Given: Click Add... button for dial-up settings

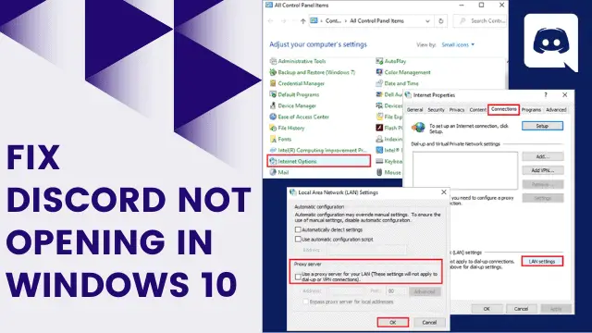Looking at the screenshot, I should tap(543, 156).
